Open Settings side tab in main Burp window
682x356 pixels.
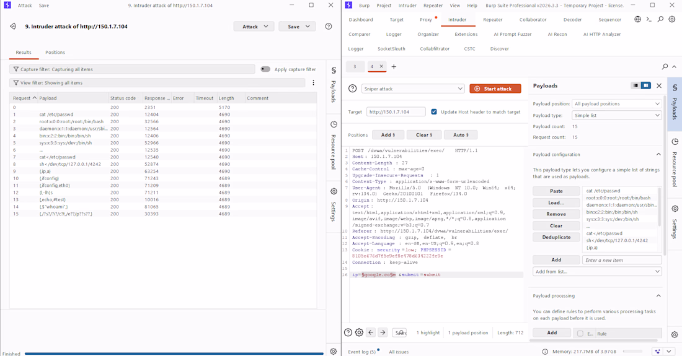tap(675, 222)
